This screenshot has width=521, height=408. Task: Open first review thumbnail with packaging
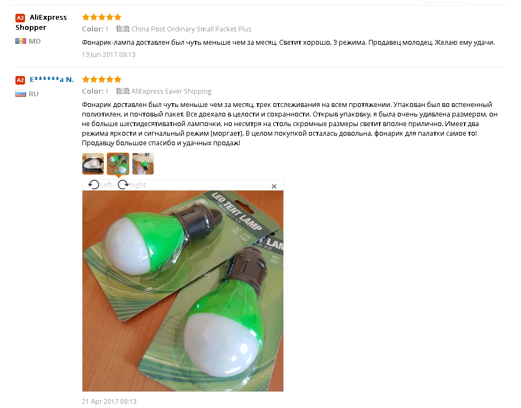click(x=93, y=164)
